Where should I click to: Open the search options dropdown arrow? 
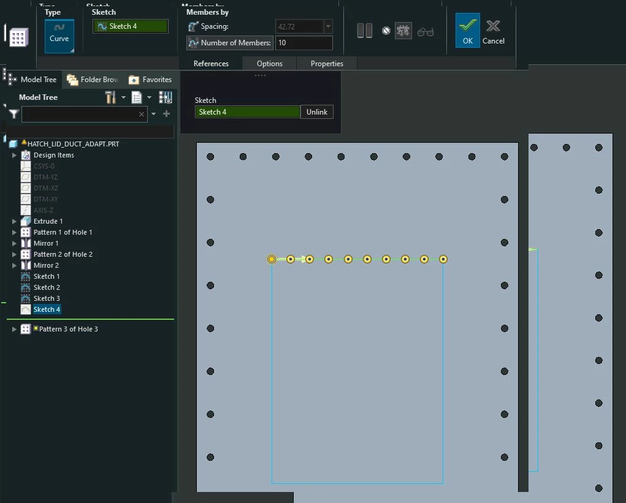[x=154, y=114]
